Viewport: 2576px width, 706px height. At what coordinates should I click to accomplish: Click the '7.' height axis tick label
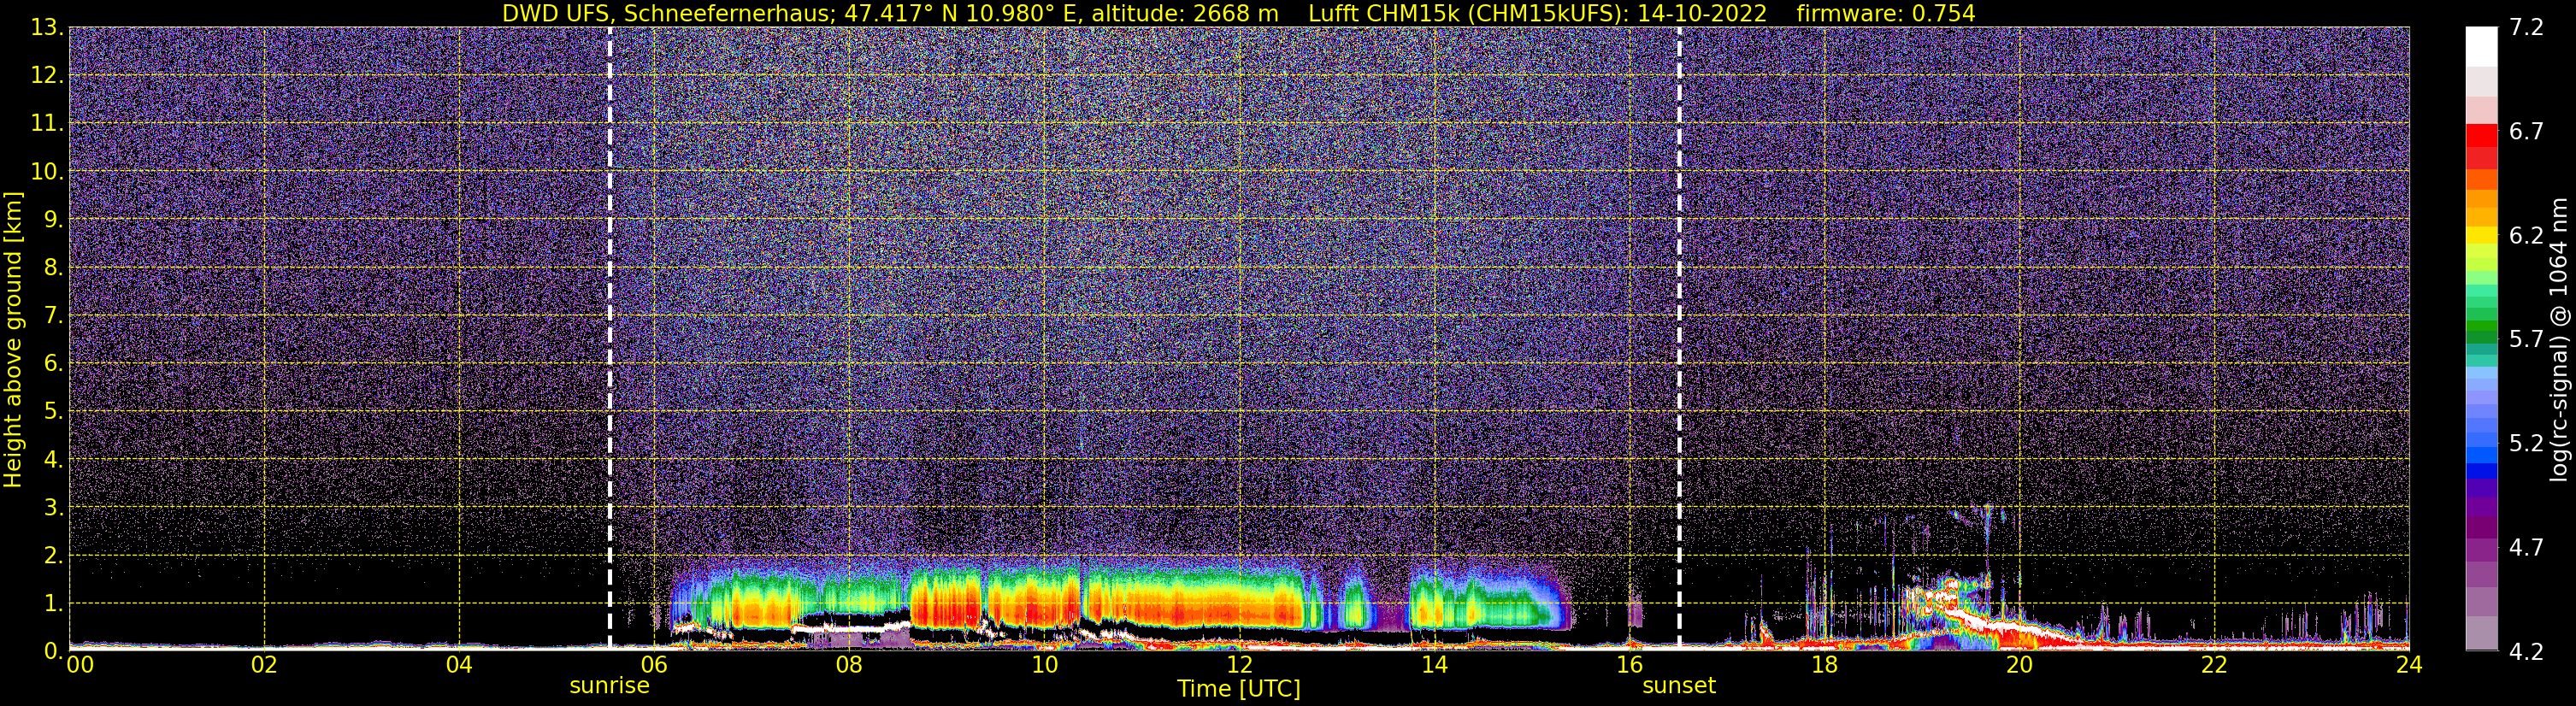(x=53, y=316)
